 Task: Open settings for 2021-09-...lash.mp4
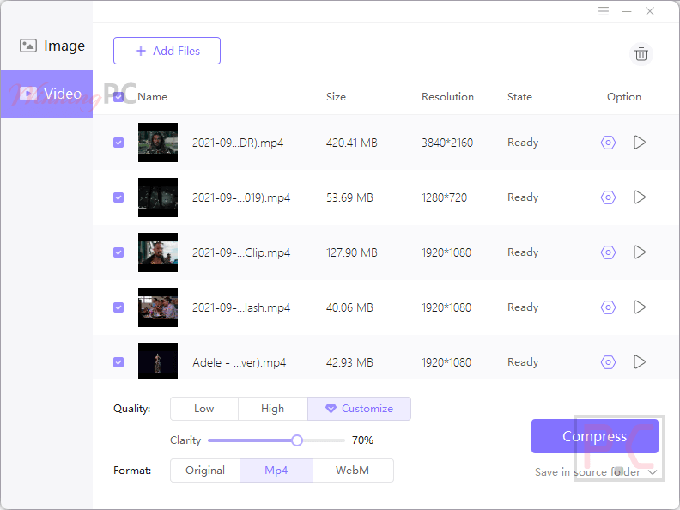click(608, 307)
